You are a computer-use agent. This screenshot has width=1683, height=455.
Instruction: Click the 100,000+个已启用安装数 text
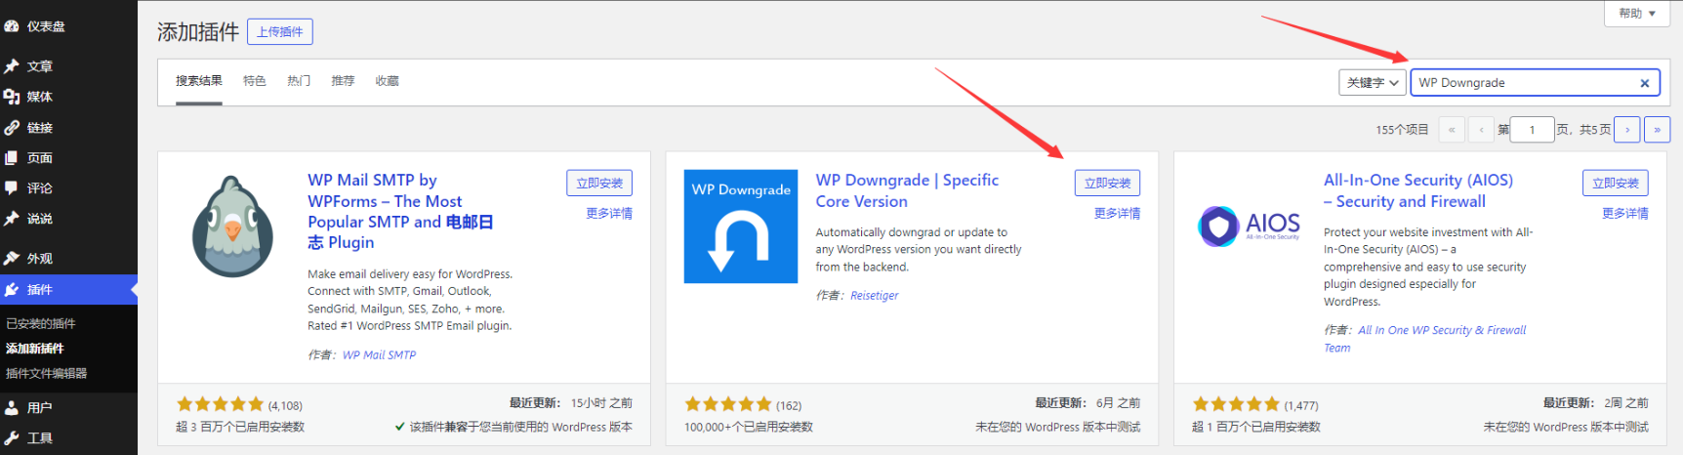pyautogui.click(x=749, y=427)
